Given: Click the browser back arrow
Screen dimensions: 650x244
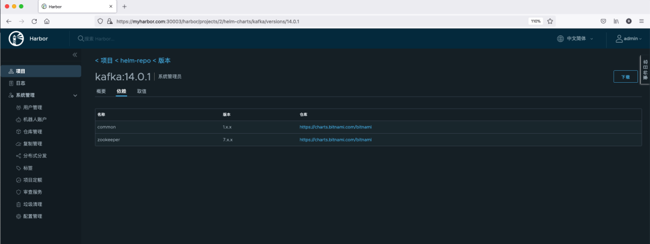Looking at the screenshot, I should pyautogui.click(x=8, y=21).
